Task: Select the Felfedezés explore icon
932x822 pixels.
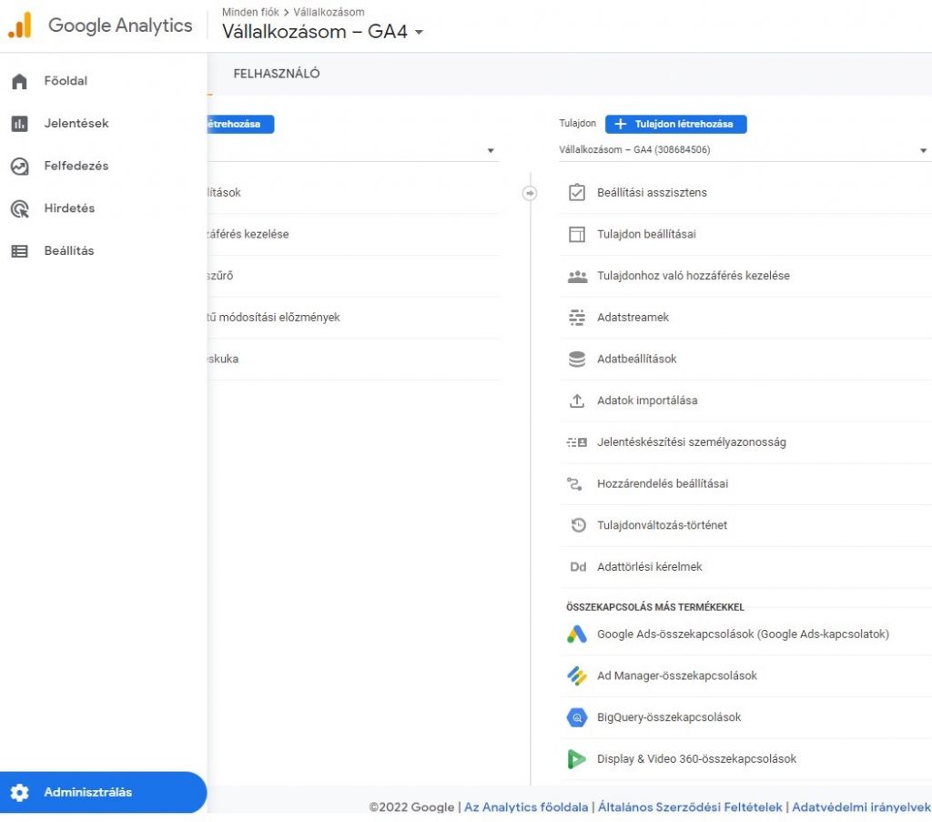Action: point(20,166)
